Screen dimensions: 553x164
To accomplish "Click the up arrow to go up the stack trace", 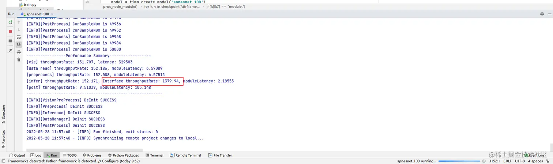I will pos(19,23).
